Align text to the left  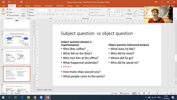(68, 14)
